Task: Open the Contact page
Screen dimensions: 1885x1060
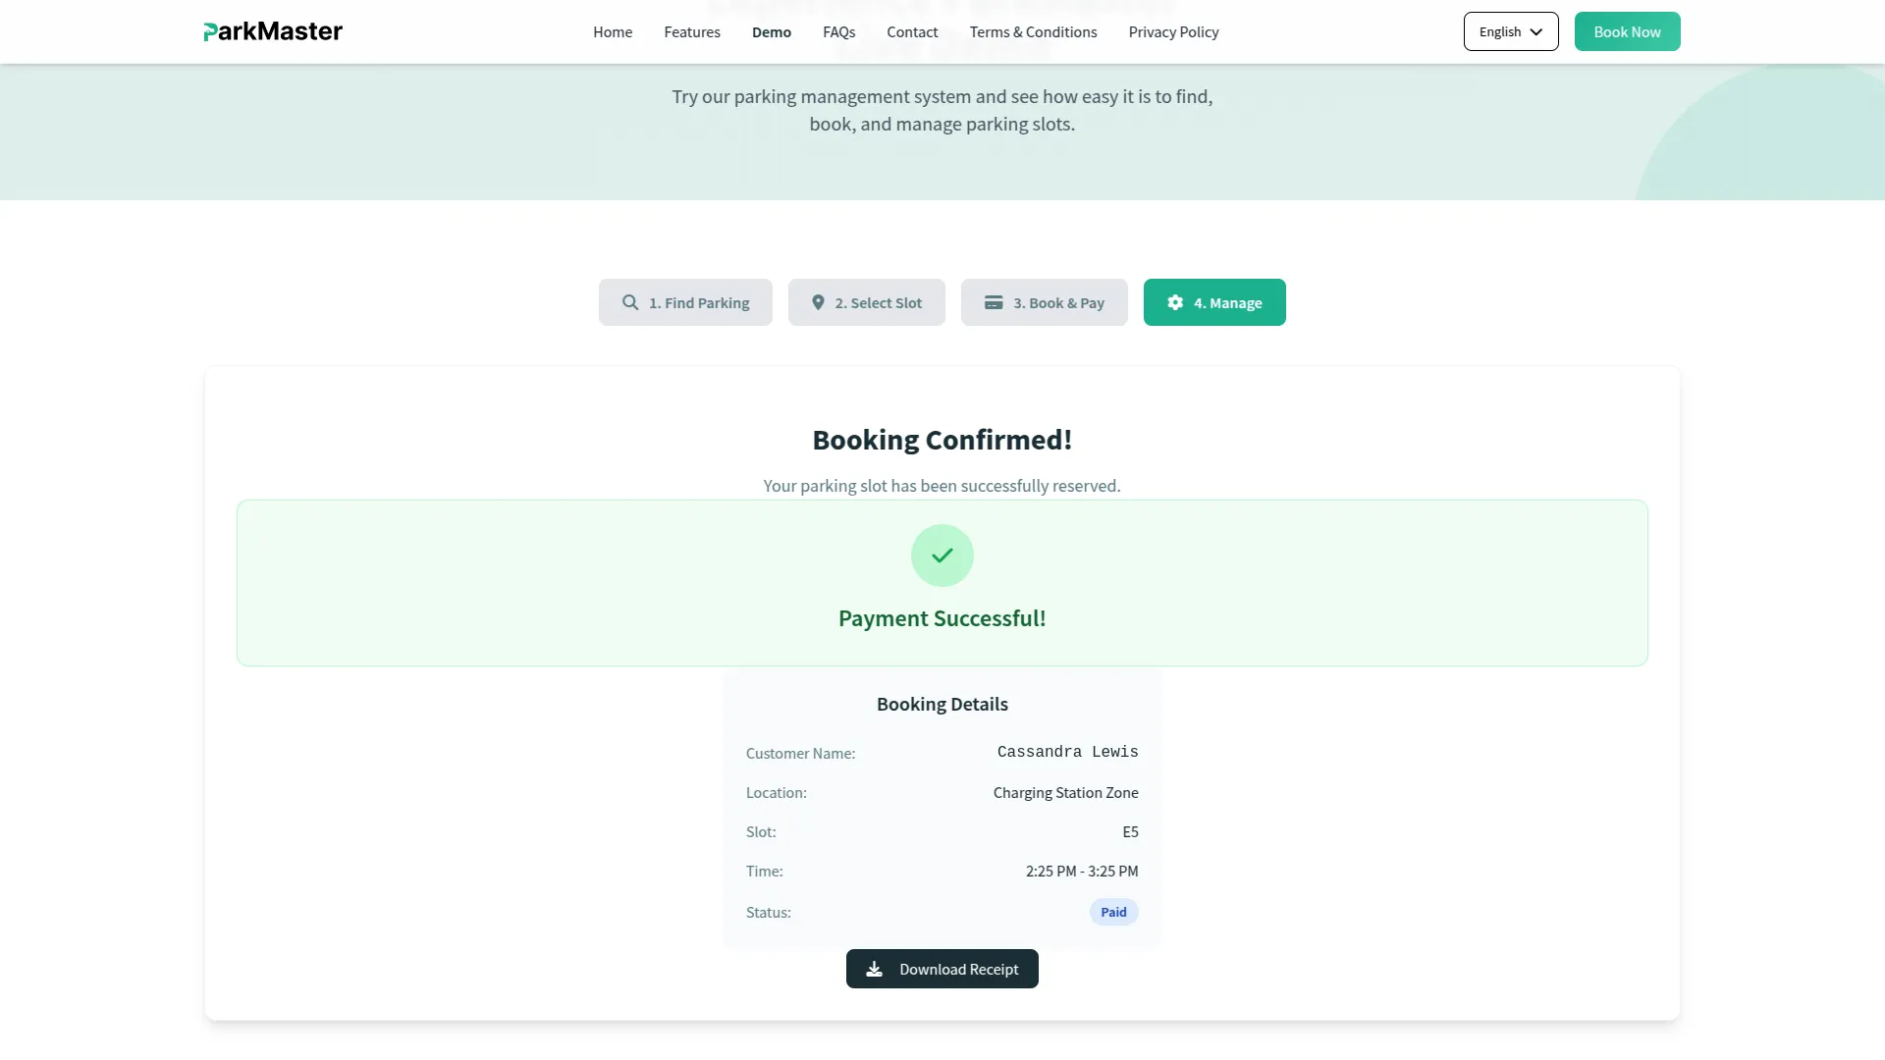Action: (912, 31)
